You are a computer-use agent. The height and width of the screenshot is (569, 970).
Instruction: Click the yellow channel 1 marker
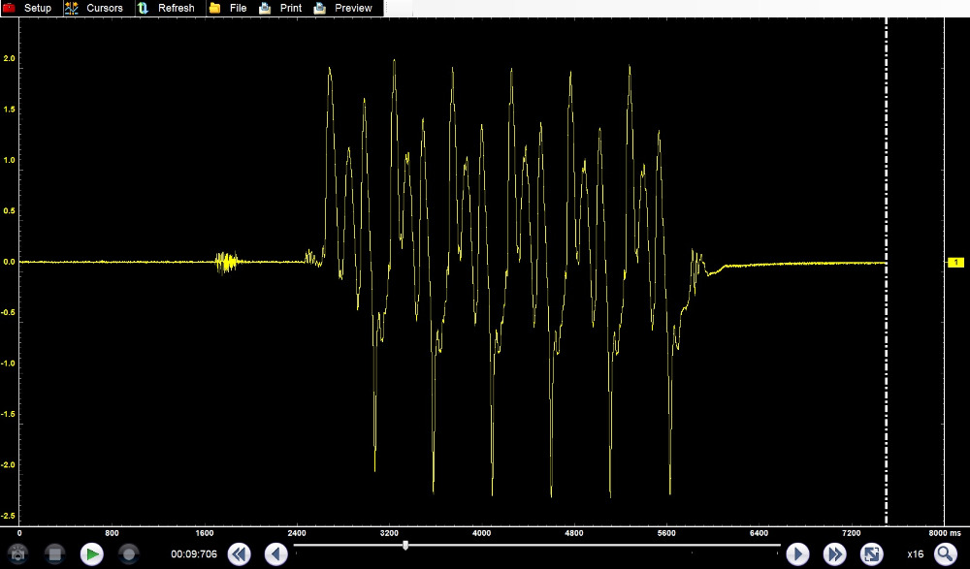[x=955, y=263]
